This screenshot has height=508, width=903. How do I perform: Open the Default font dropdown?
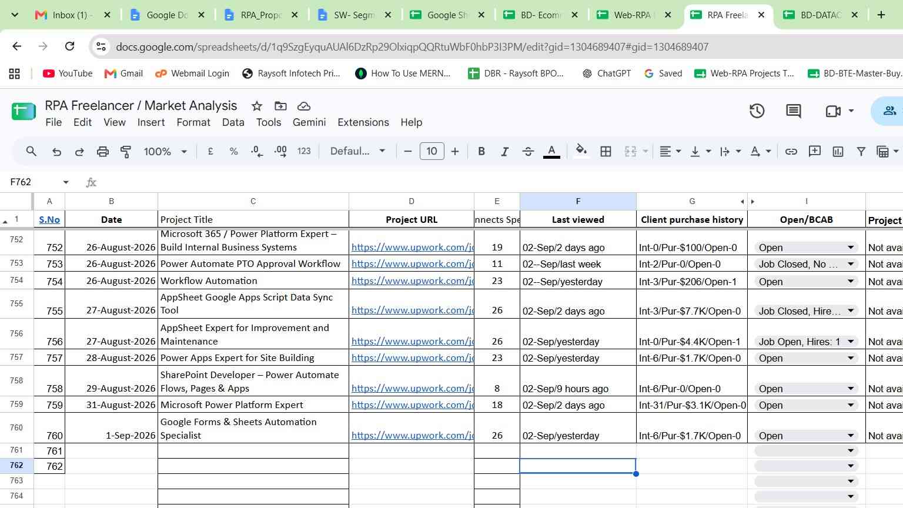357,152
